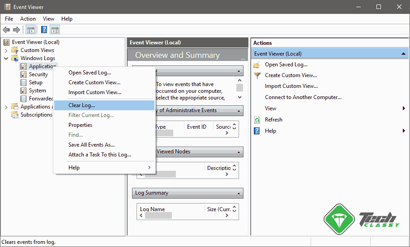Click the Create Custom View funnel icon
This screenshot has width=410, height=247.
pyautogui.click(x=257, y=75)
